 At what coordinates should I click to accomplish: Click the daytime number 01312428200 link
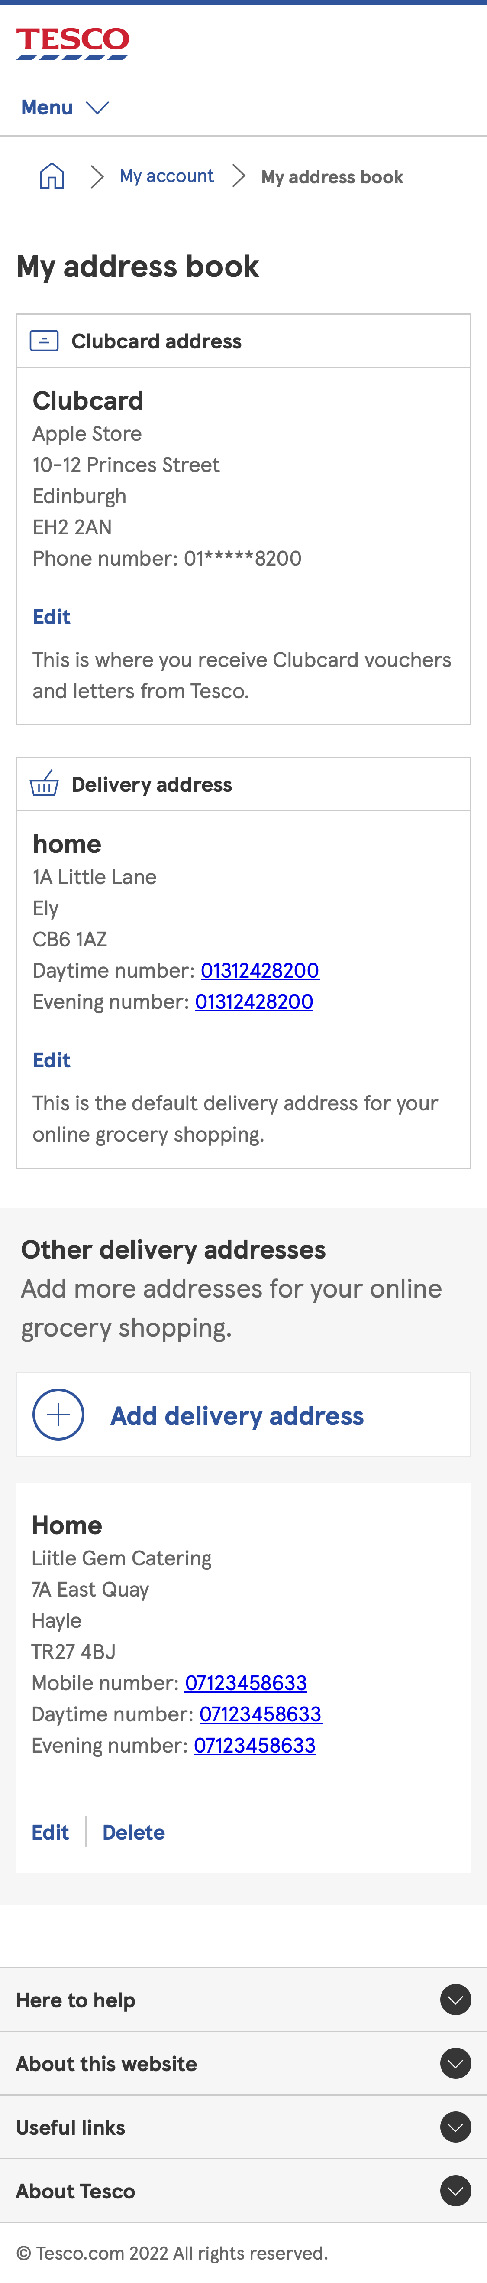(x=259, y=969)
